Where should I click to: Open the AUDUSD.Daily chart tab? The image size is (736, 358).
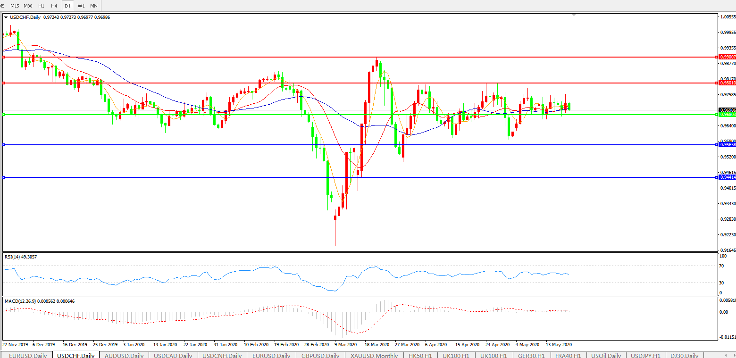click(x=124, y=355)
